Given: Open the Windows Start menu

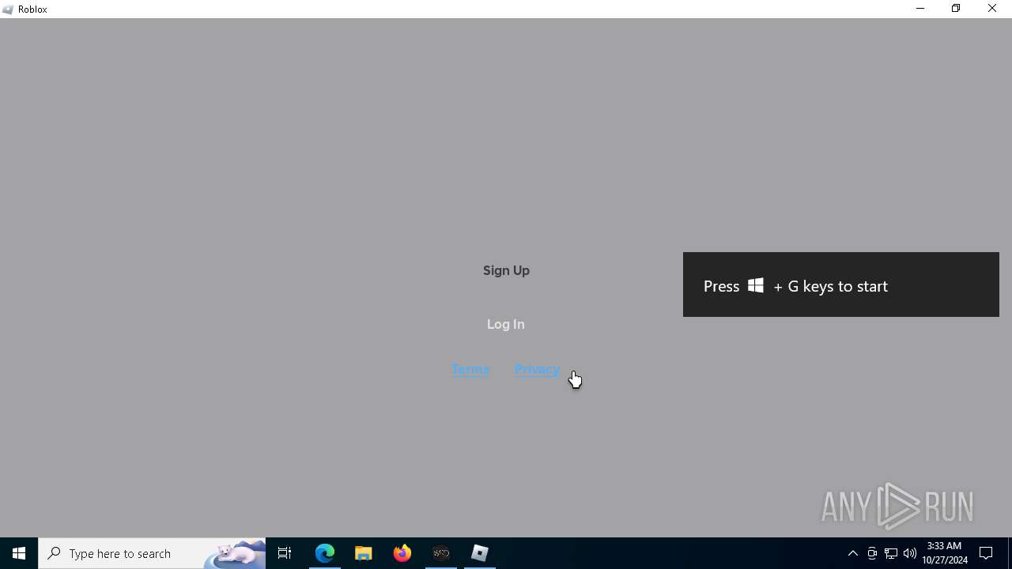Looking at the screenshot, I should [19, 553].
